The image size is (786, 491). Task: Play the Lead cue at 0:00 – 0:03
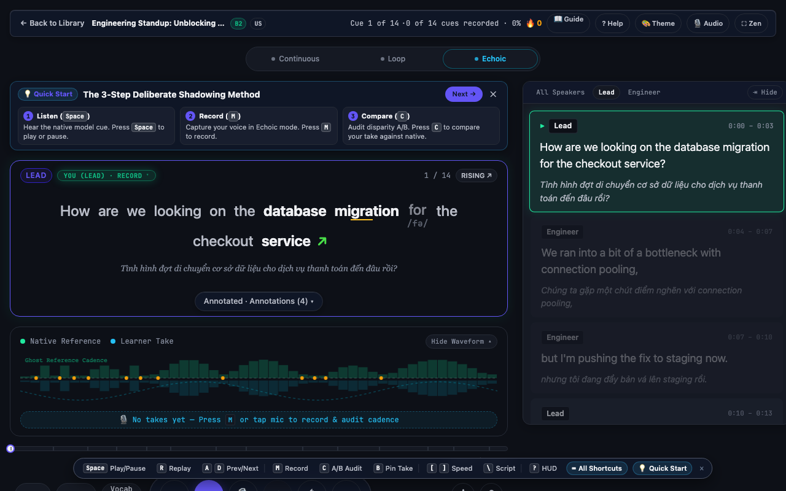[x=656, y=161]
